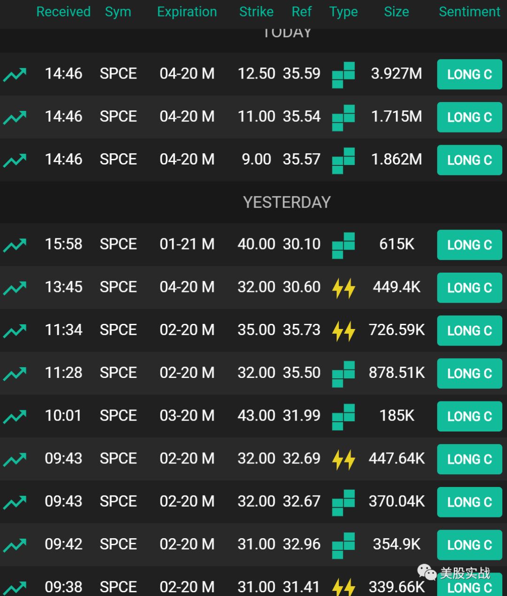Image resolution: width=507 pixels, height=596 pixels.
Task: Sort by the Strike column header
Action: (x=256, y=12)
